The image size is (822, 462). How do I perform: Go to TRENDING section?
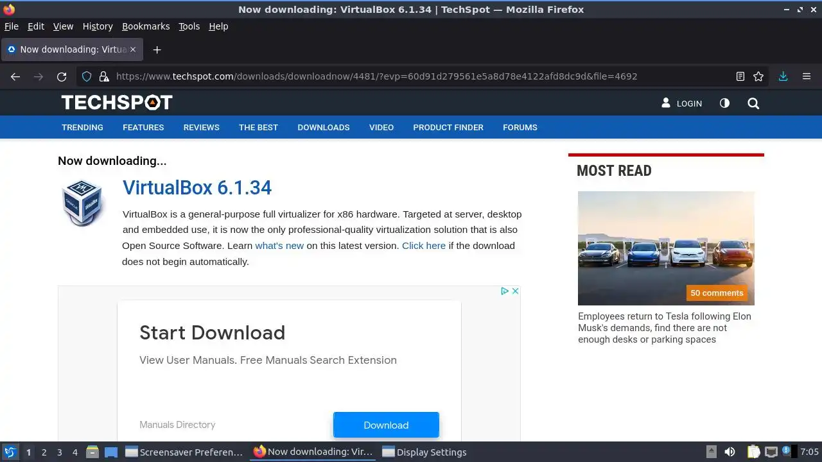82,127
